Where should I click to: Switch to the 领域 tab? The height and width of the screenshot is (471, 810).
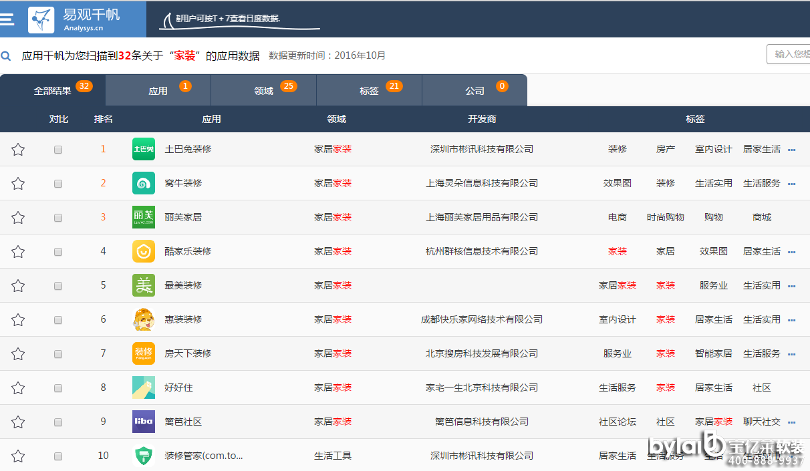coord(264,91)
